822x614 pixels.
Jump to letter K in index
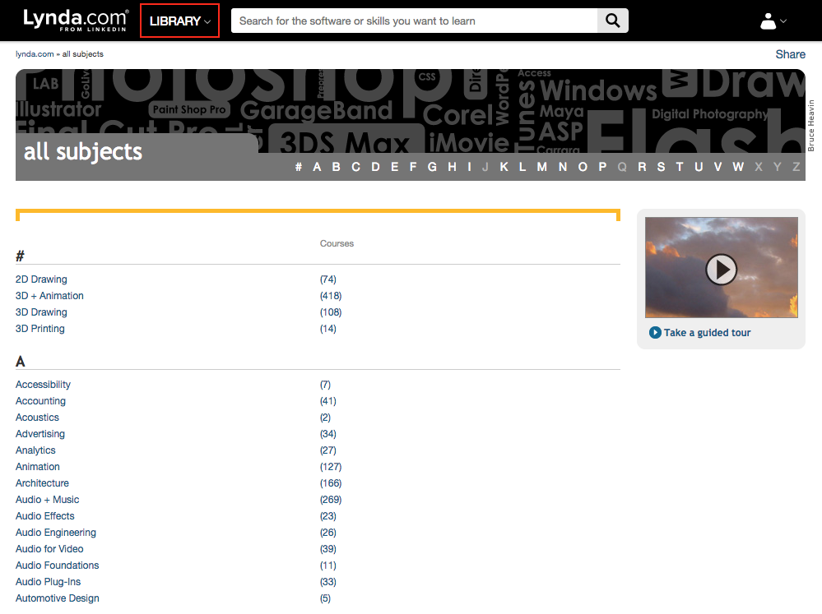point(504,167)
